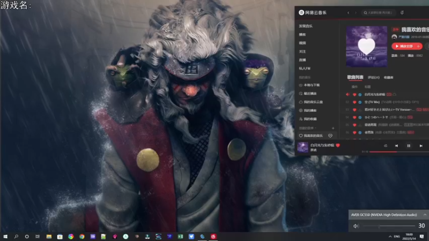Pause the current song
429x241 pixels.
[409, 146]
